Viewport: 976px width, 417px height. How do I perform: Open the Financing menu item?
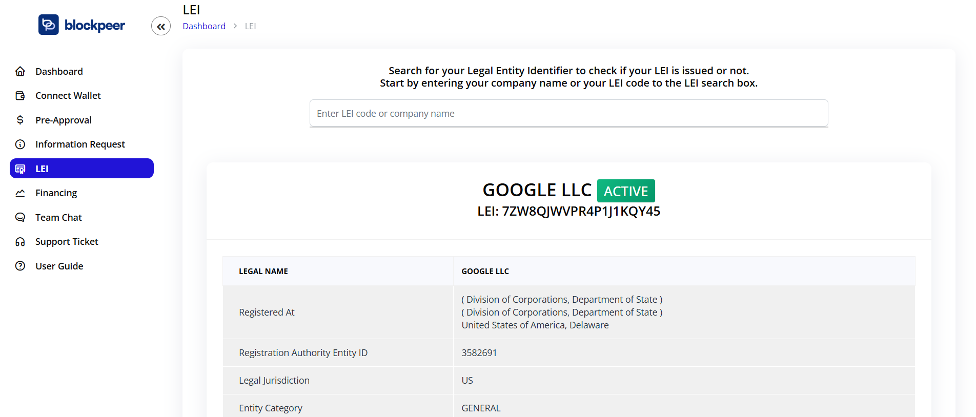[56, 193]
